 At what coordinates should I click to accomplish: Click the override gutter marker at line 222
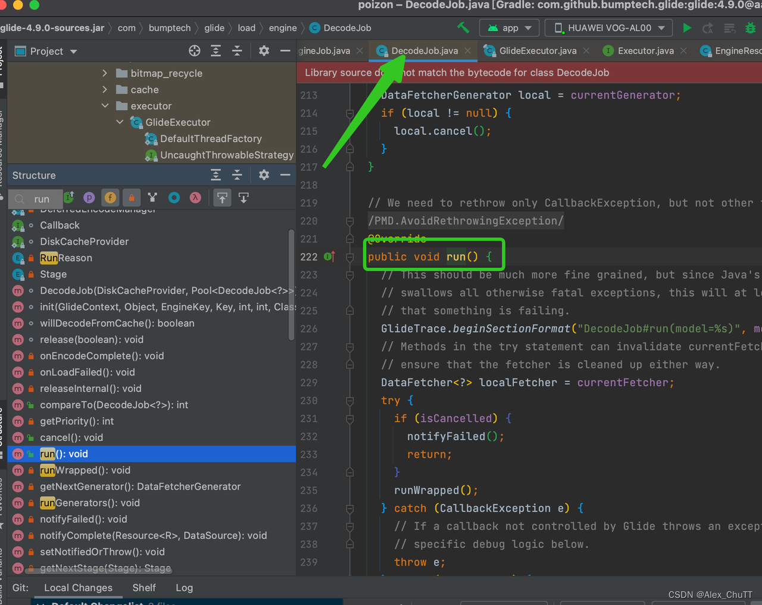[x=330, y=257]
